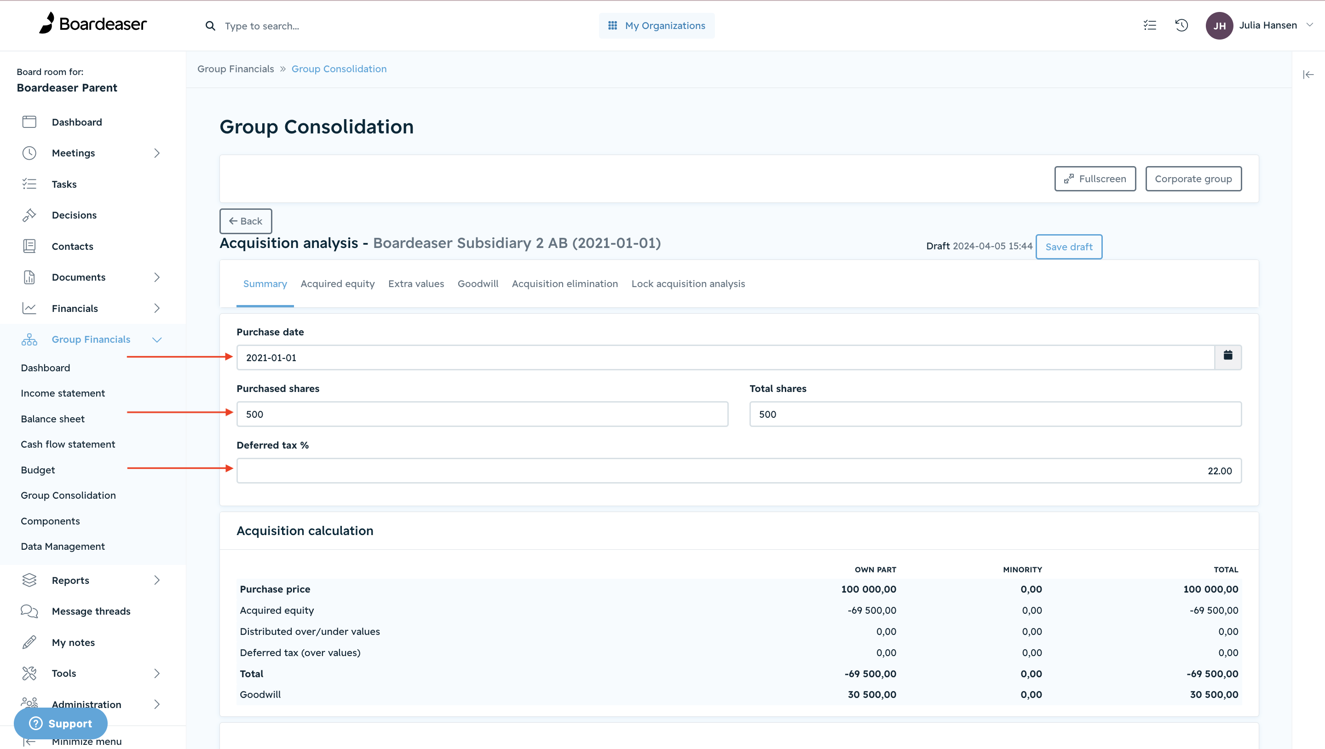Screen dimensions: 1325x749
Task: Switch to the Acquired equity tab
Action: pos(337,284)
